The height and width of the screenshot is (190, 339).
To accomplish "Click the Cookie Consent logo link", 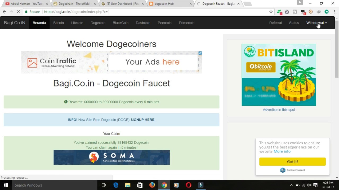I will pyautogui.click(x=292, y=170).
